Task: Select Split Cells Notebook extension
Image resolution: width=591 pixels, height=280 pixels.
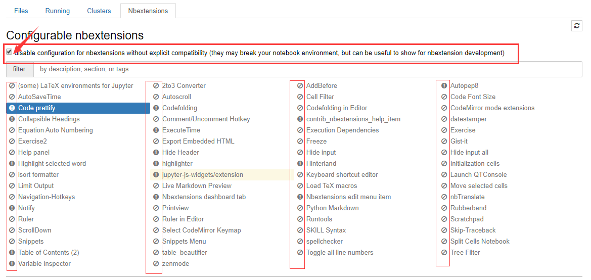Action: pos(480,242)
